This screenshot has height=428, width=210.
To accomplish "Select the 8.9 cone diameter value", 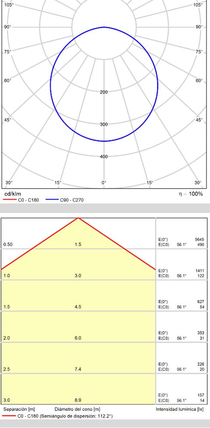I will [x=78, y=400].
